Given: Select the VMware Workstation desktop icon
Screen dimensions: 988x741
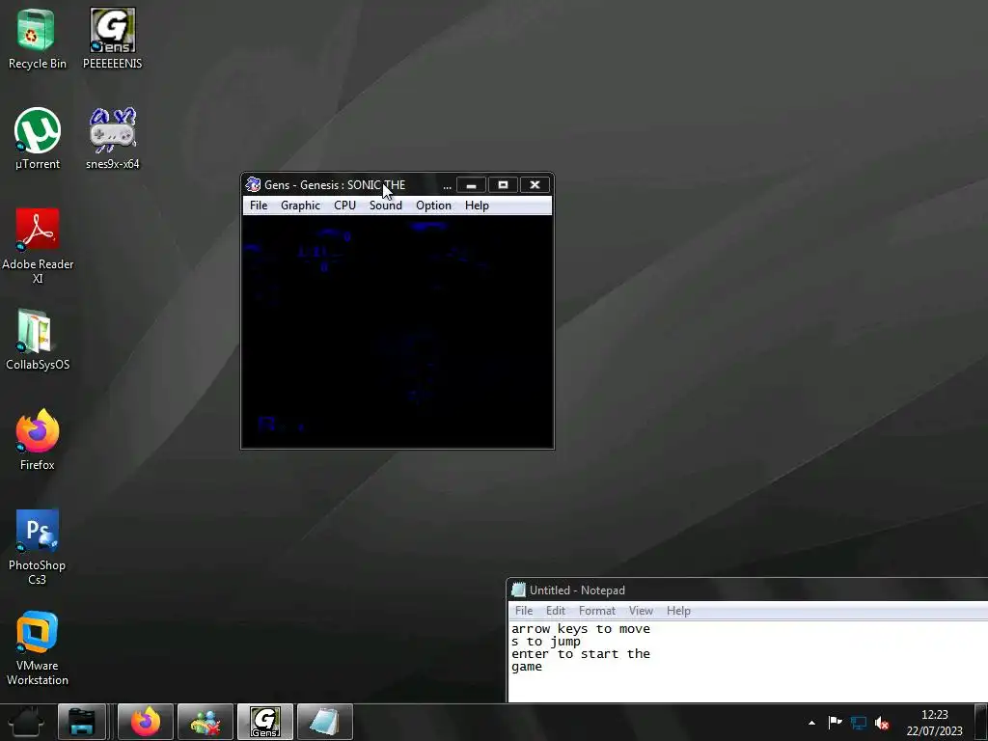Looking at the screenshot, I should (38, 647).
